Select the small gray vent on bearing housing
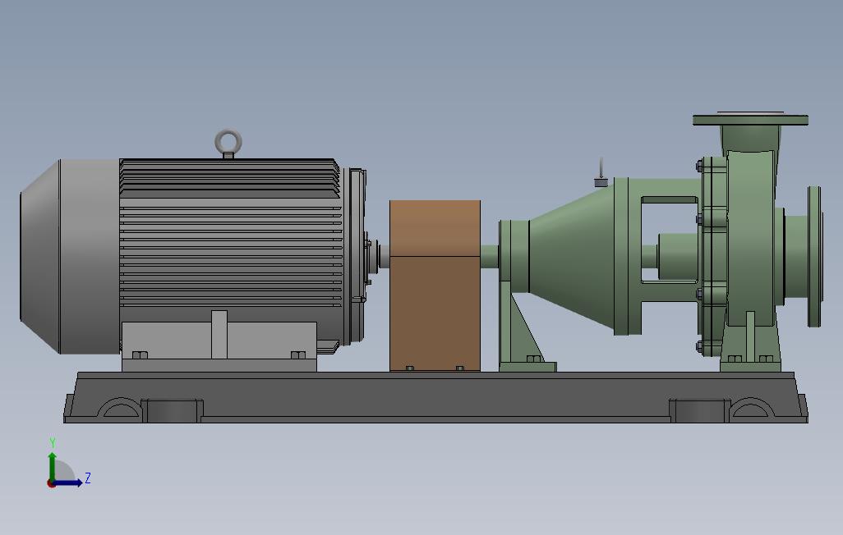Image resolution: width=843 pixels, height=535 pixels. click(601, 172)
